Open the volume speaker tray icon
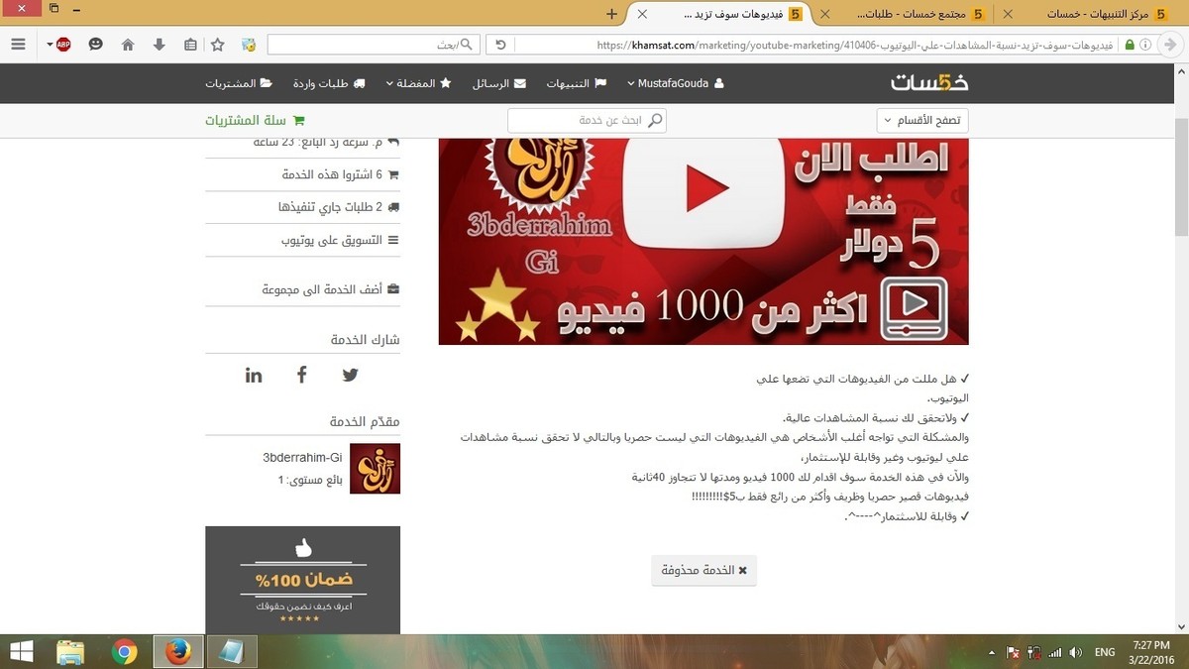This screenshot has width=1189, height=669. [1075, 652]
